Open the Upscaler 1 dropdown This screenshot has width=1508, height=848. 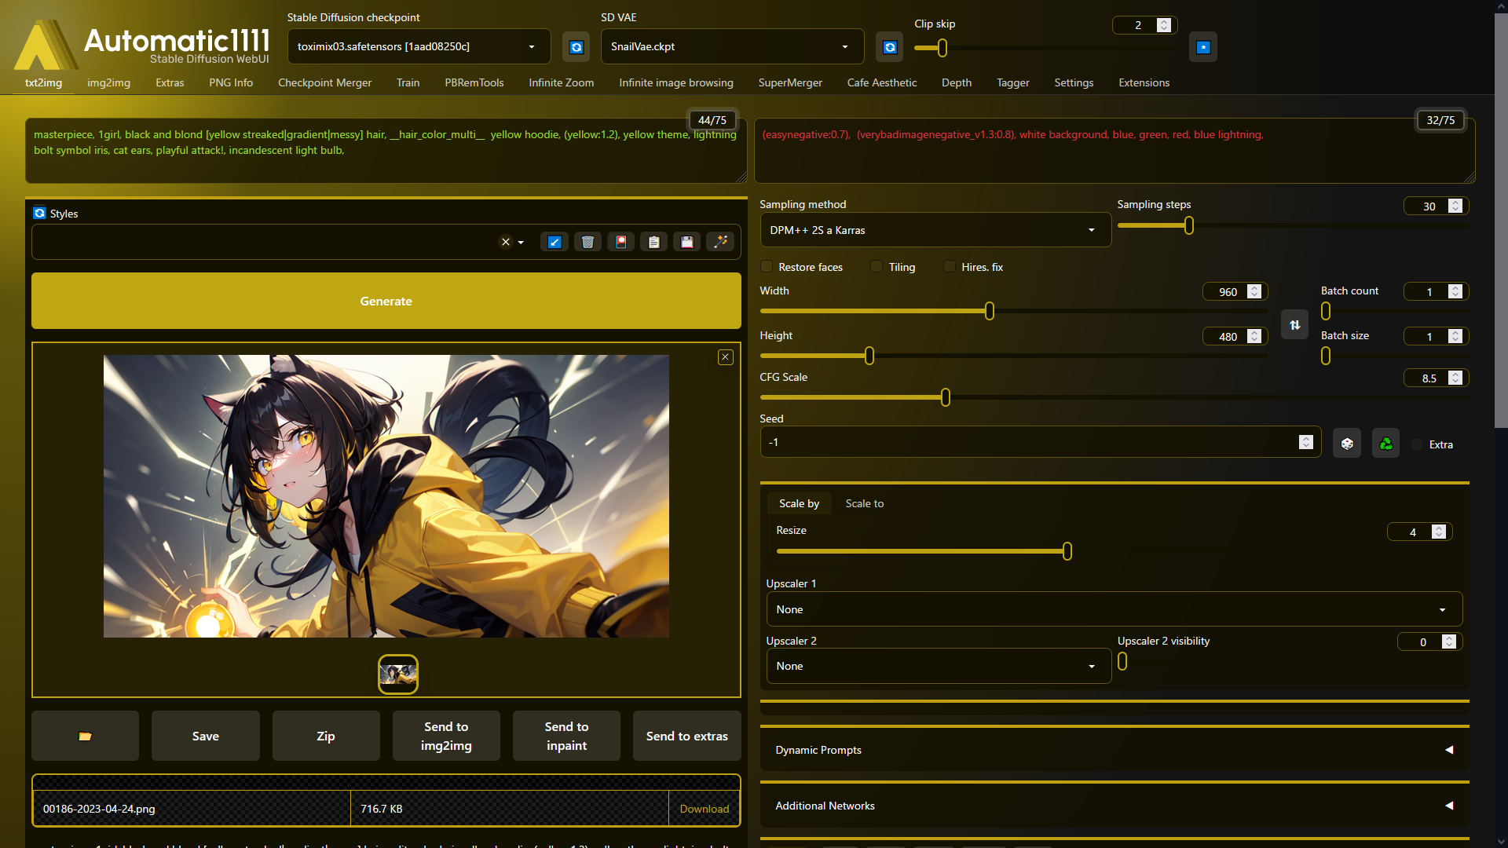click(1114, 609)
